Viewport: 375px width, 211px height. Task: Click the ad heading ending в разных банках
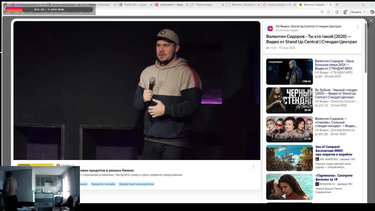pyautogui.click(x=107, y=170)
